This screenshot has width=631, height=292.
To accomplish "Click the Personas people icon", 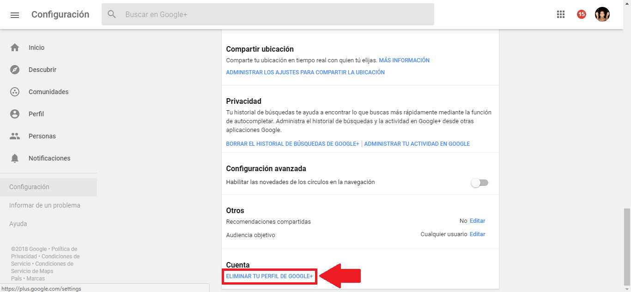I will [x=15, y=136].
